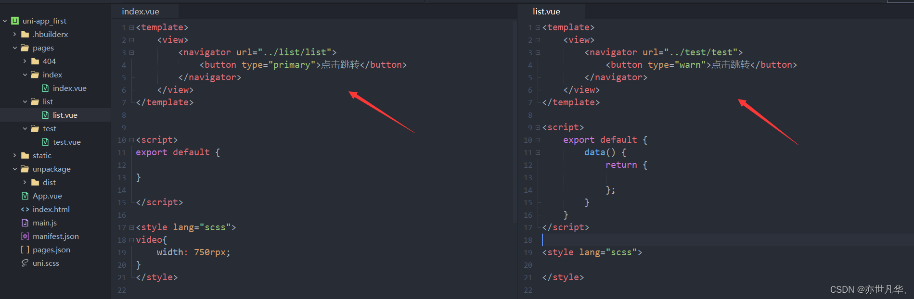Image resolution: width=914 pixels, height=299 pixels.
Task: Open uni.scss from the project tree
Action: coord(46,263)
